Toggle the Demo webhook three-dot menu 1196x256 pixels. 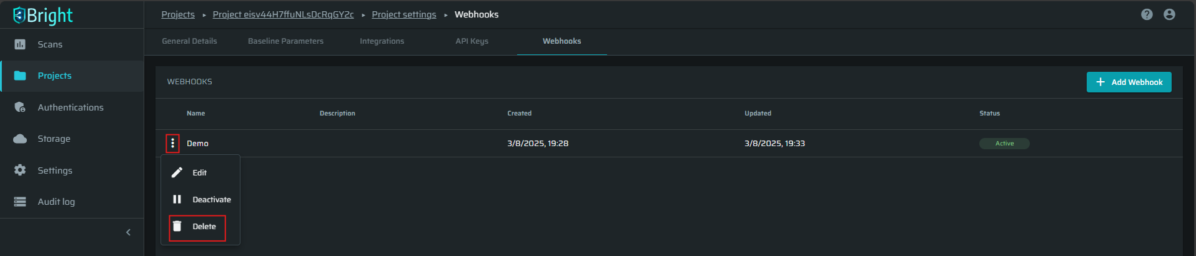(x=173, y=144)
